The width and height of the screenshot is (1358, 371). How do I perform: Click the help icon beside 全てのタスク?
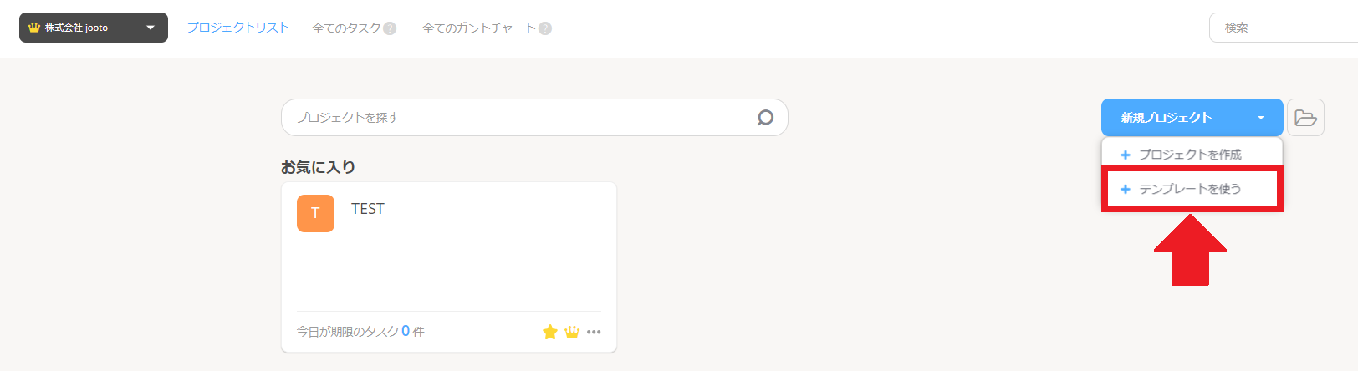(389, 28)
